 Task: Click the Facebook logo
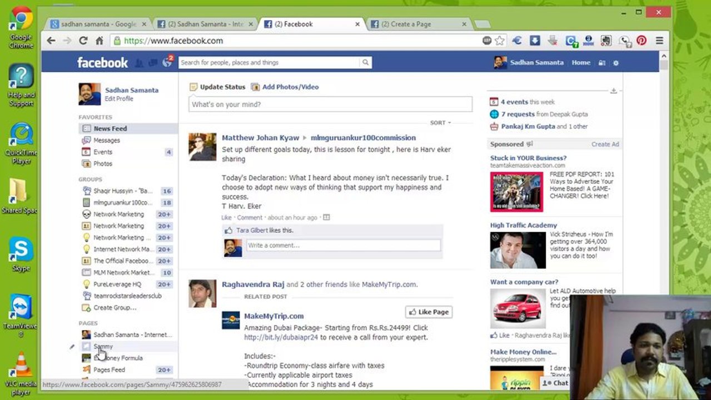pos(102,63)
